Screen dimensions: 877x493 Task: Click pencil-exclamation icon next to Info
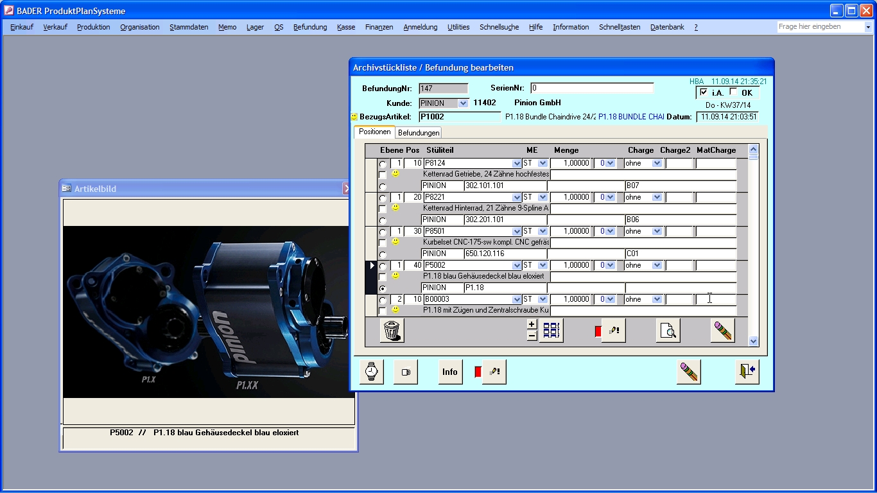[x=494, y=372]
